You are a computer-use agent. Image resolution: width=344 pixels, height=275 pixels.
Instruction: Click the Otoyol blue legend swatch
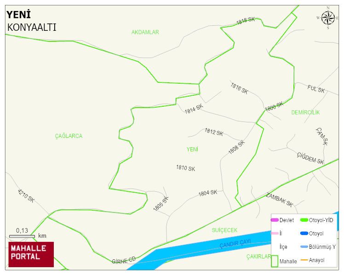point(304,233)
